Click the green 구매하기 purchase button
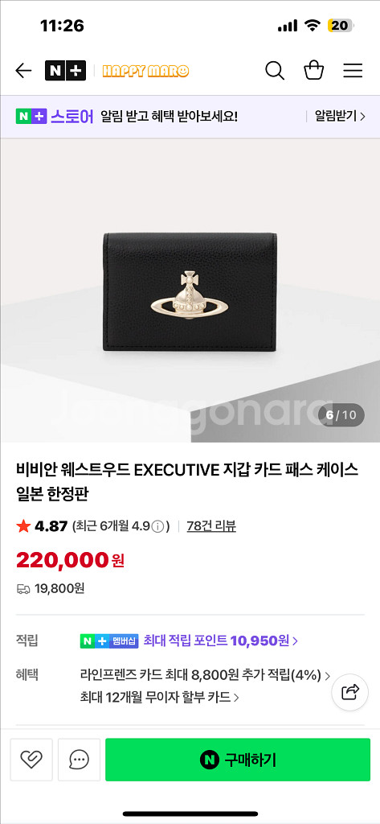The height and width of the screenshot is (824, 380). point(238,760)
